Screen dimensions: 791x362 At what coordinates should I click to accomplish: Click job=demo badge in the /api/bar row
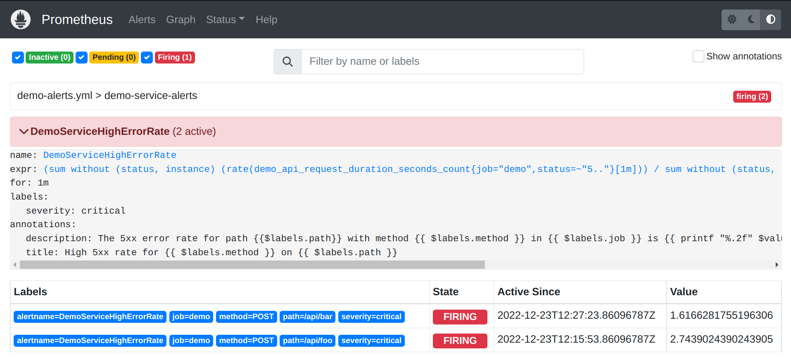pyautogui.click(x=191, y=317)
